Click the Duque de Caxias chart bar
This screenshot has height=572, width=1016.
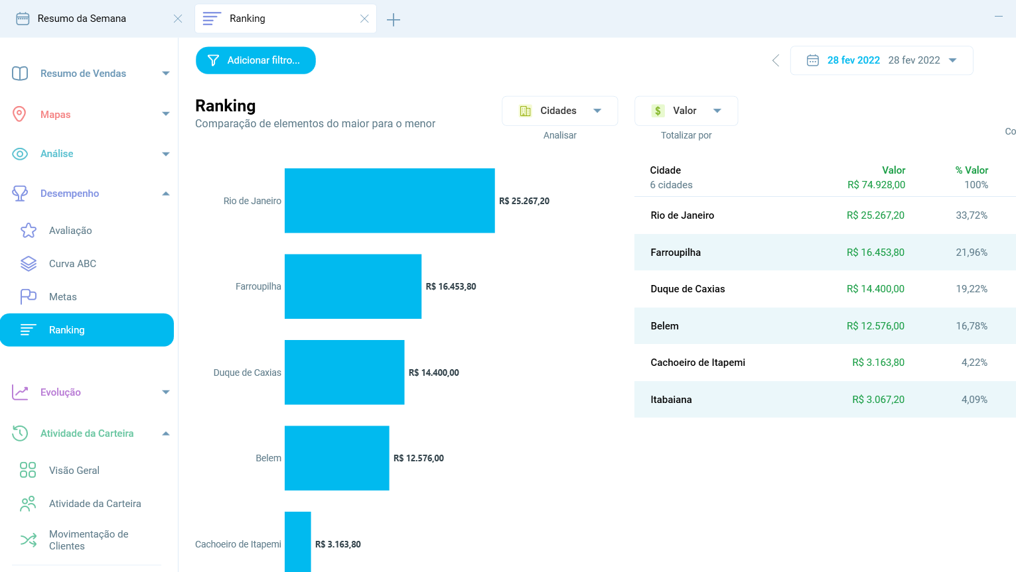point(344,372)
